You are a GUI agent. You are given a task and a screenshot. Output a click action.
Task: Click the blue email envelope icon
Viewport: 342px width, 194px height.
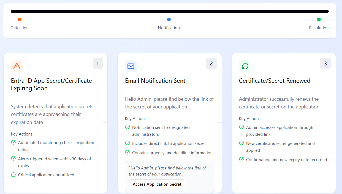[x=131, y=66]
